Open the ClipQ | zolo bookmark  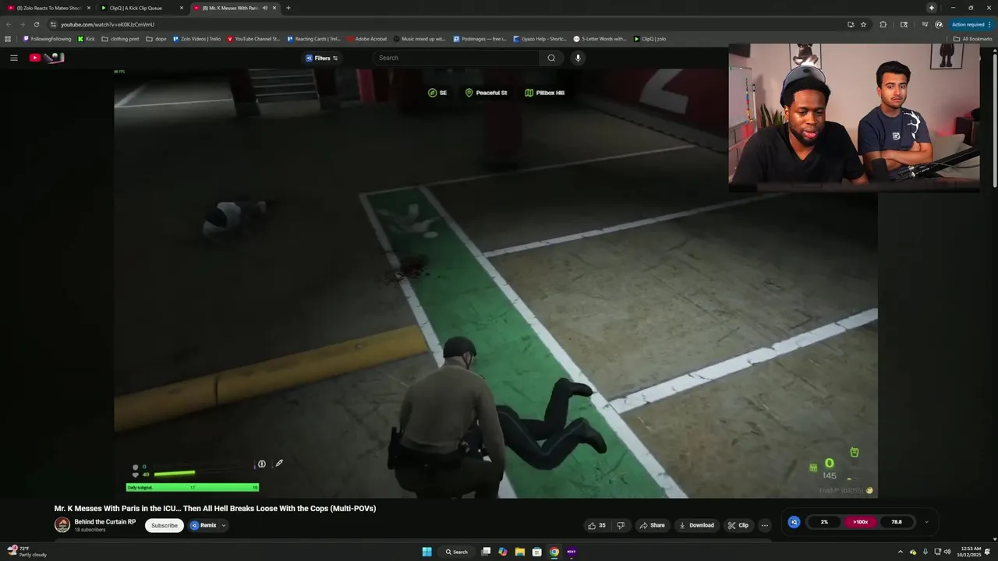click(x=649, y=38)
